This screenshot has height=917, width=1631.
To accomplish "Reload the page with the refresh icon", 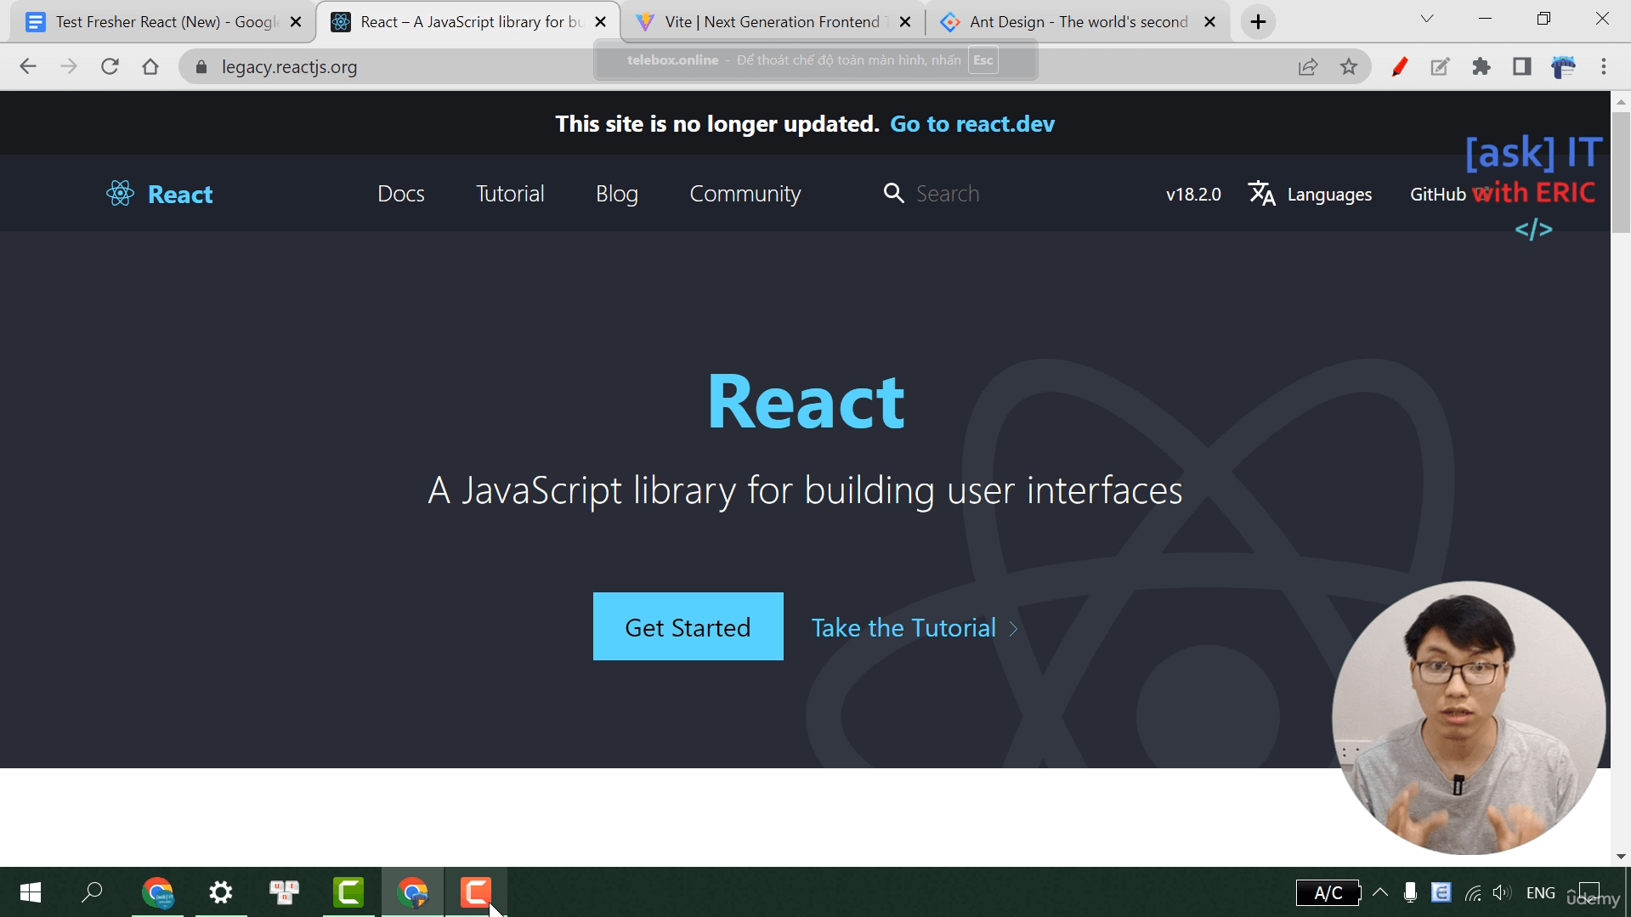I will point(110,66).
